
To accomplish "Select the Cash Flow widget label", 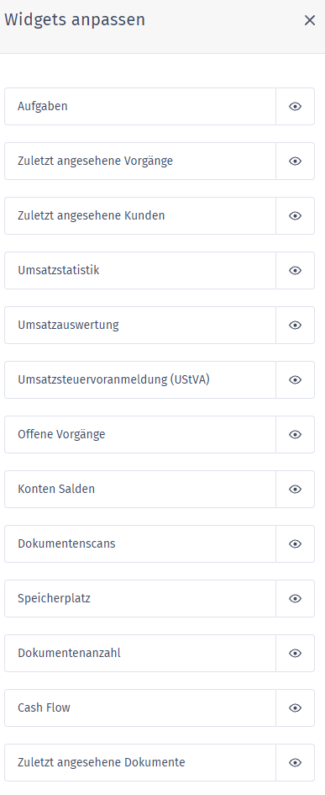I will pos(44,708).
